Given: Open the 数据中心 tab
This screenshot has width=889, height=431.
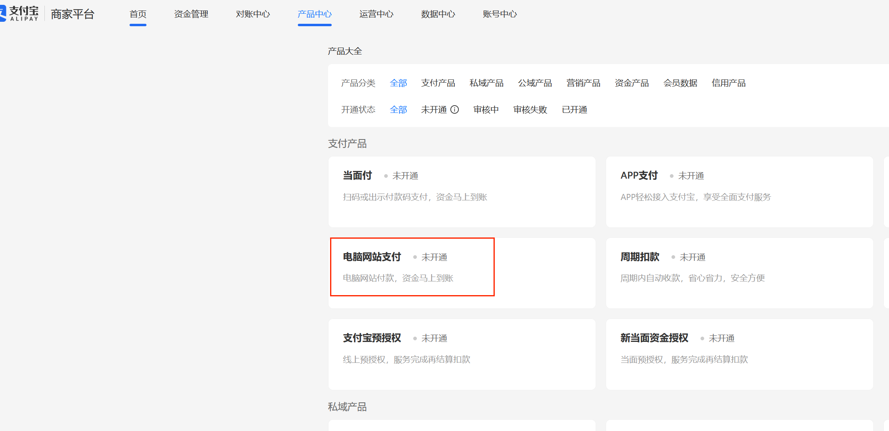Looking at the screenshot, I should click(x=438, y=14).
